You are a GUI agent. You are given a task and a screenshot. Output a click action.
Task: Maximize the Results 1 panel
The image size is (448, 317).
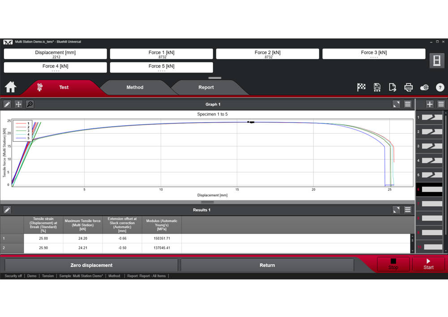[396, 210]
